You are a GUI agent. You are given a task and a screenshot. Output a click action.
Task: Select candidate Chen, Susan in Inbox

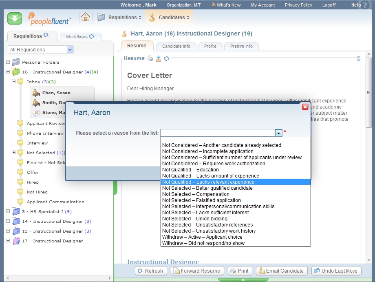tap(56, 93)
